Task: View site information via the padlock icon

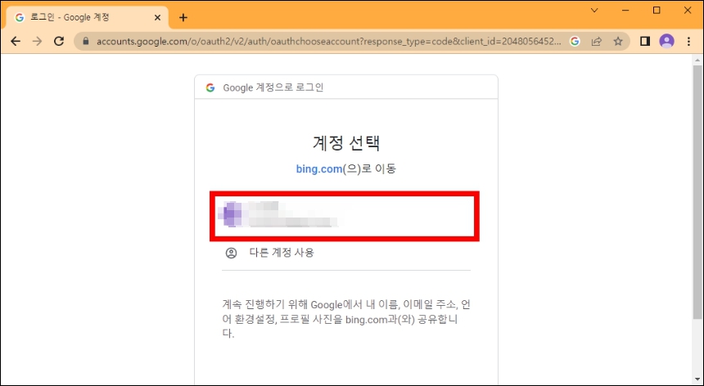Action: click(x=86, y=42)
